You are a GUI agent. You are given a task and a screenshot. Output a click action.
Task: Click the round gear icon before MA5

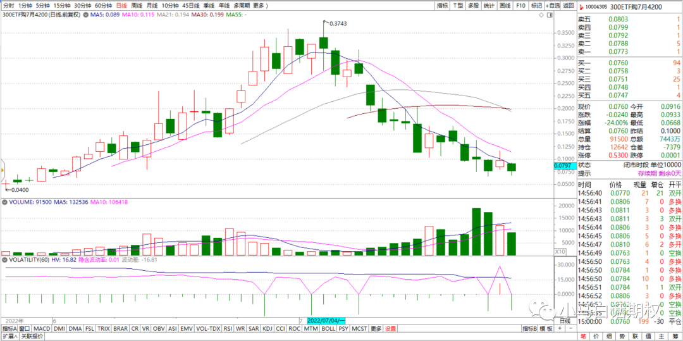[83, 15]
